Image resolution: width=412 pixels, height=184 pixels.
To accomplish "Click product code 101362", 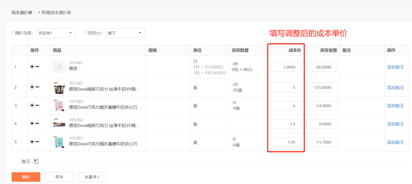I will pos(76,120).
